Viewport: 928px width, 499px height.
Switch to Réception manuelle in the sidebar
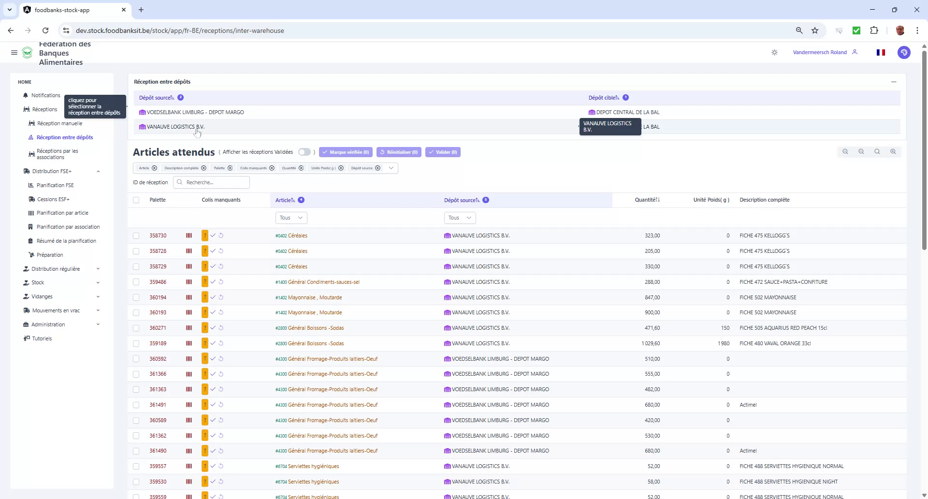point(60,123)
